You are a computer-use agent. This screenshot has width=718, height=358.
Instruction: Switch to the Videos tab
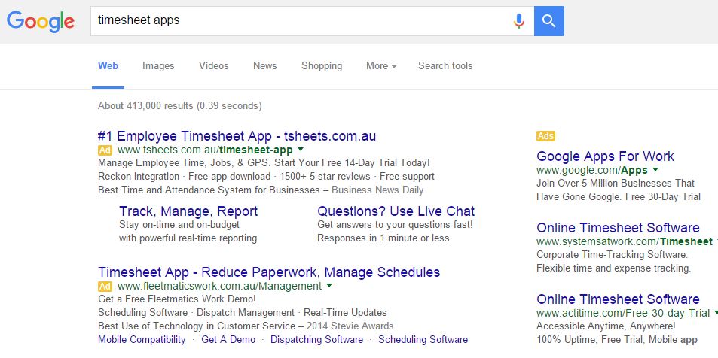(x=213, y=66)
